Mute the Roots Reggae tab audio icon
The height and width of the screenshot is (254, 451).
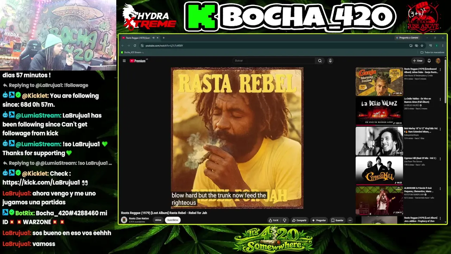[153, 38]
